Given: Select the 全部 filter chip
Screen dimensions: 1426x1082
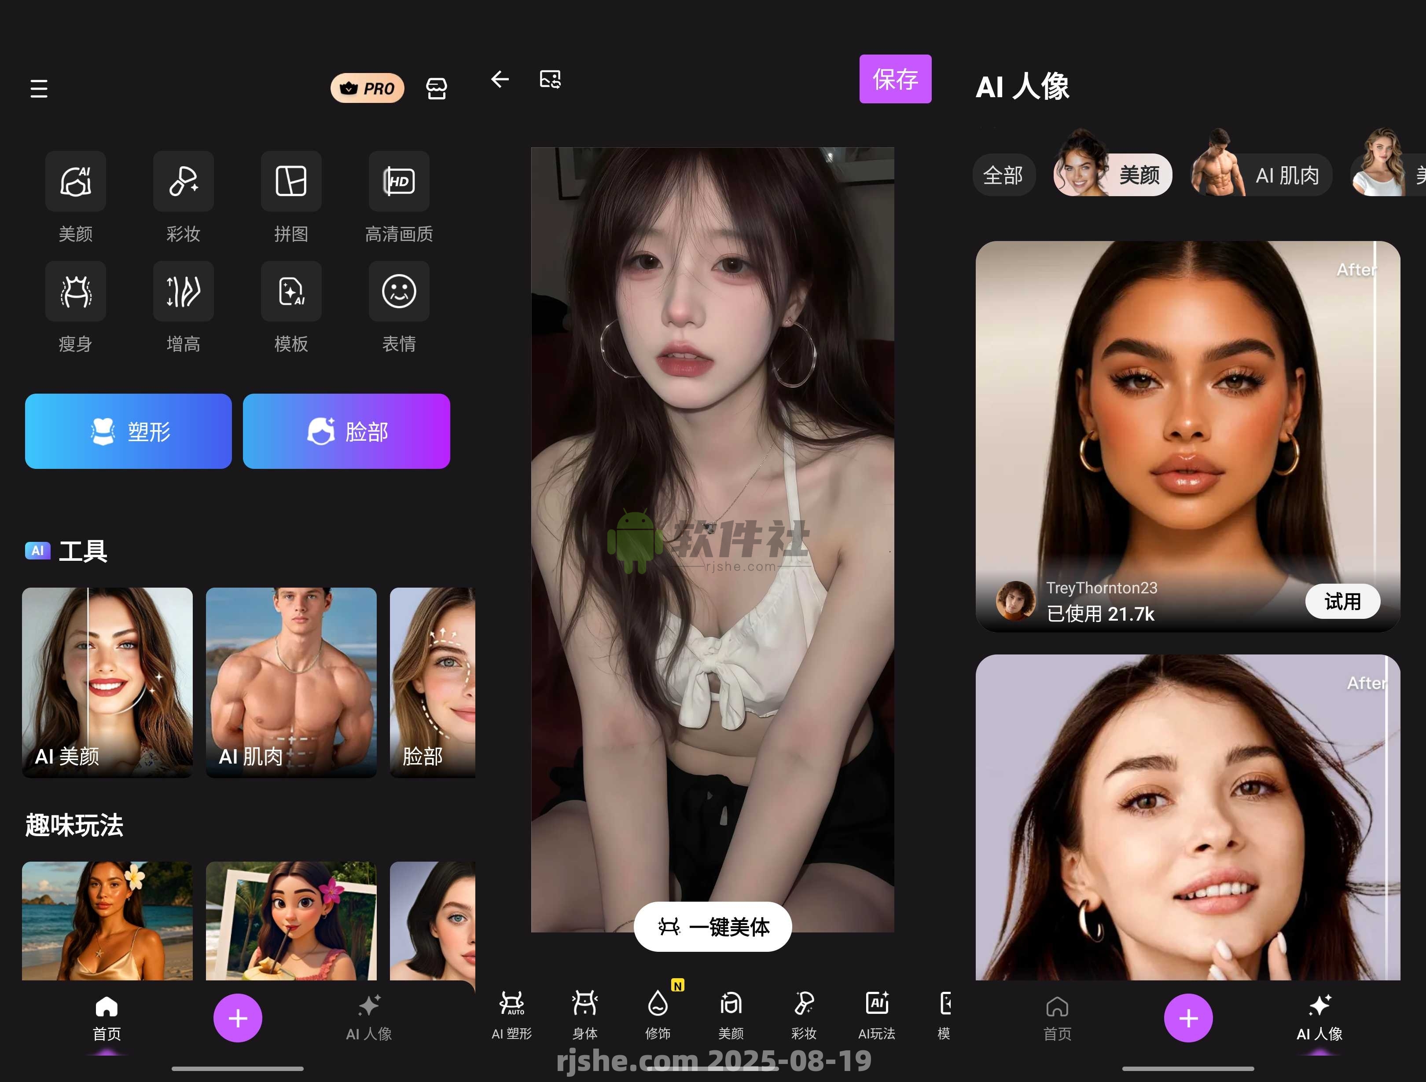Looking at the screenshot, I should click(1004, 175).
